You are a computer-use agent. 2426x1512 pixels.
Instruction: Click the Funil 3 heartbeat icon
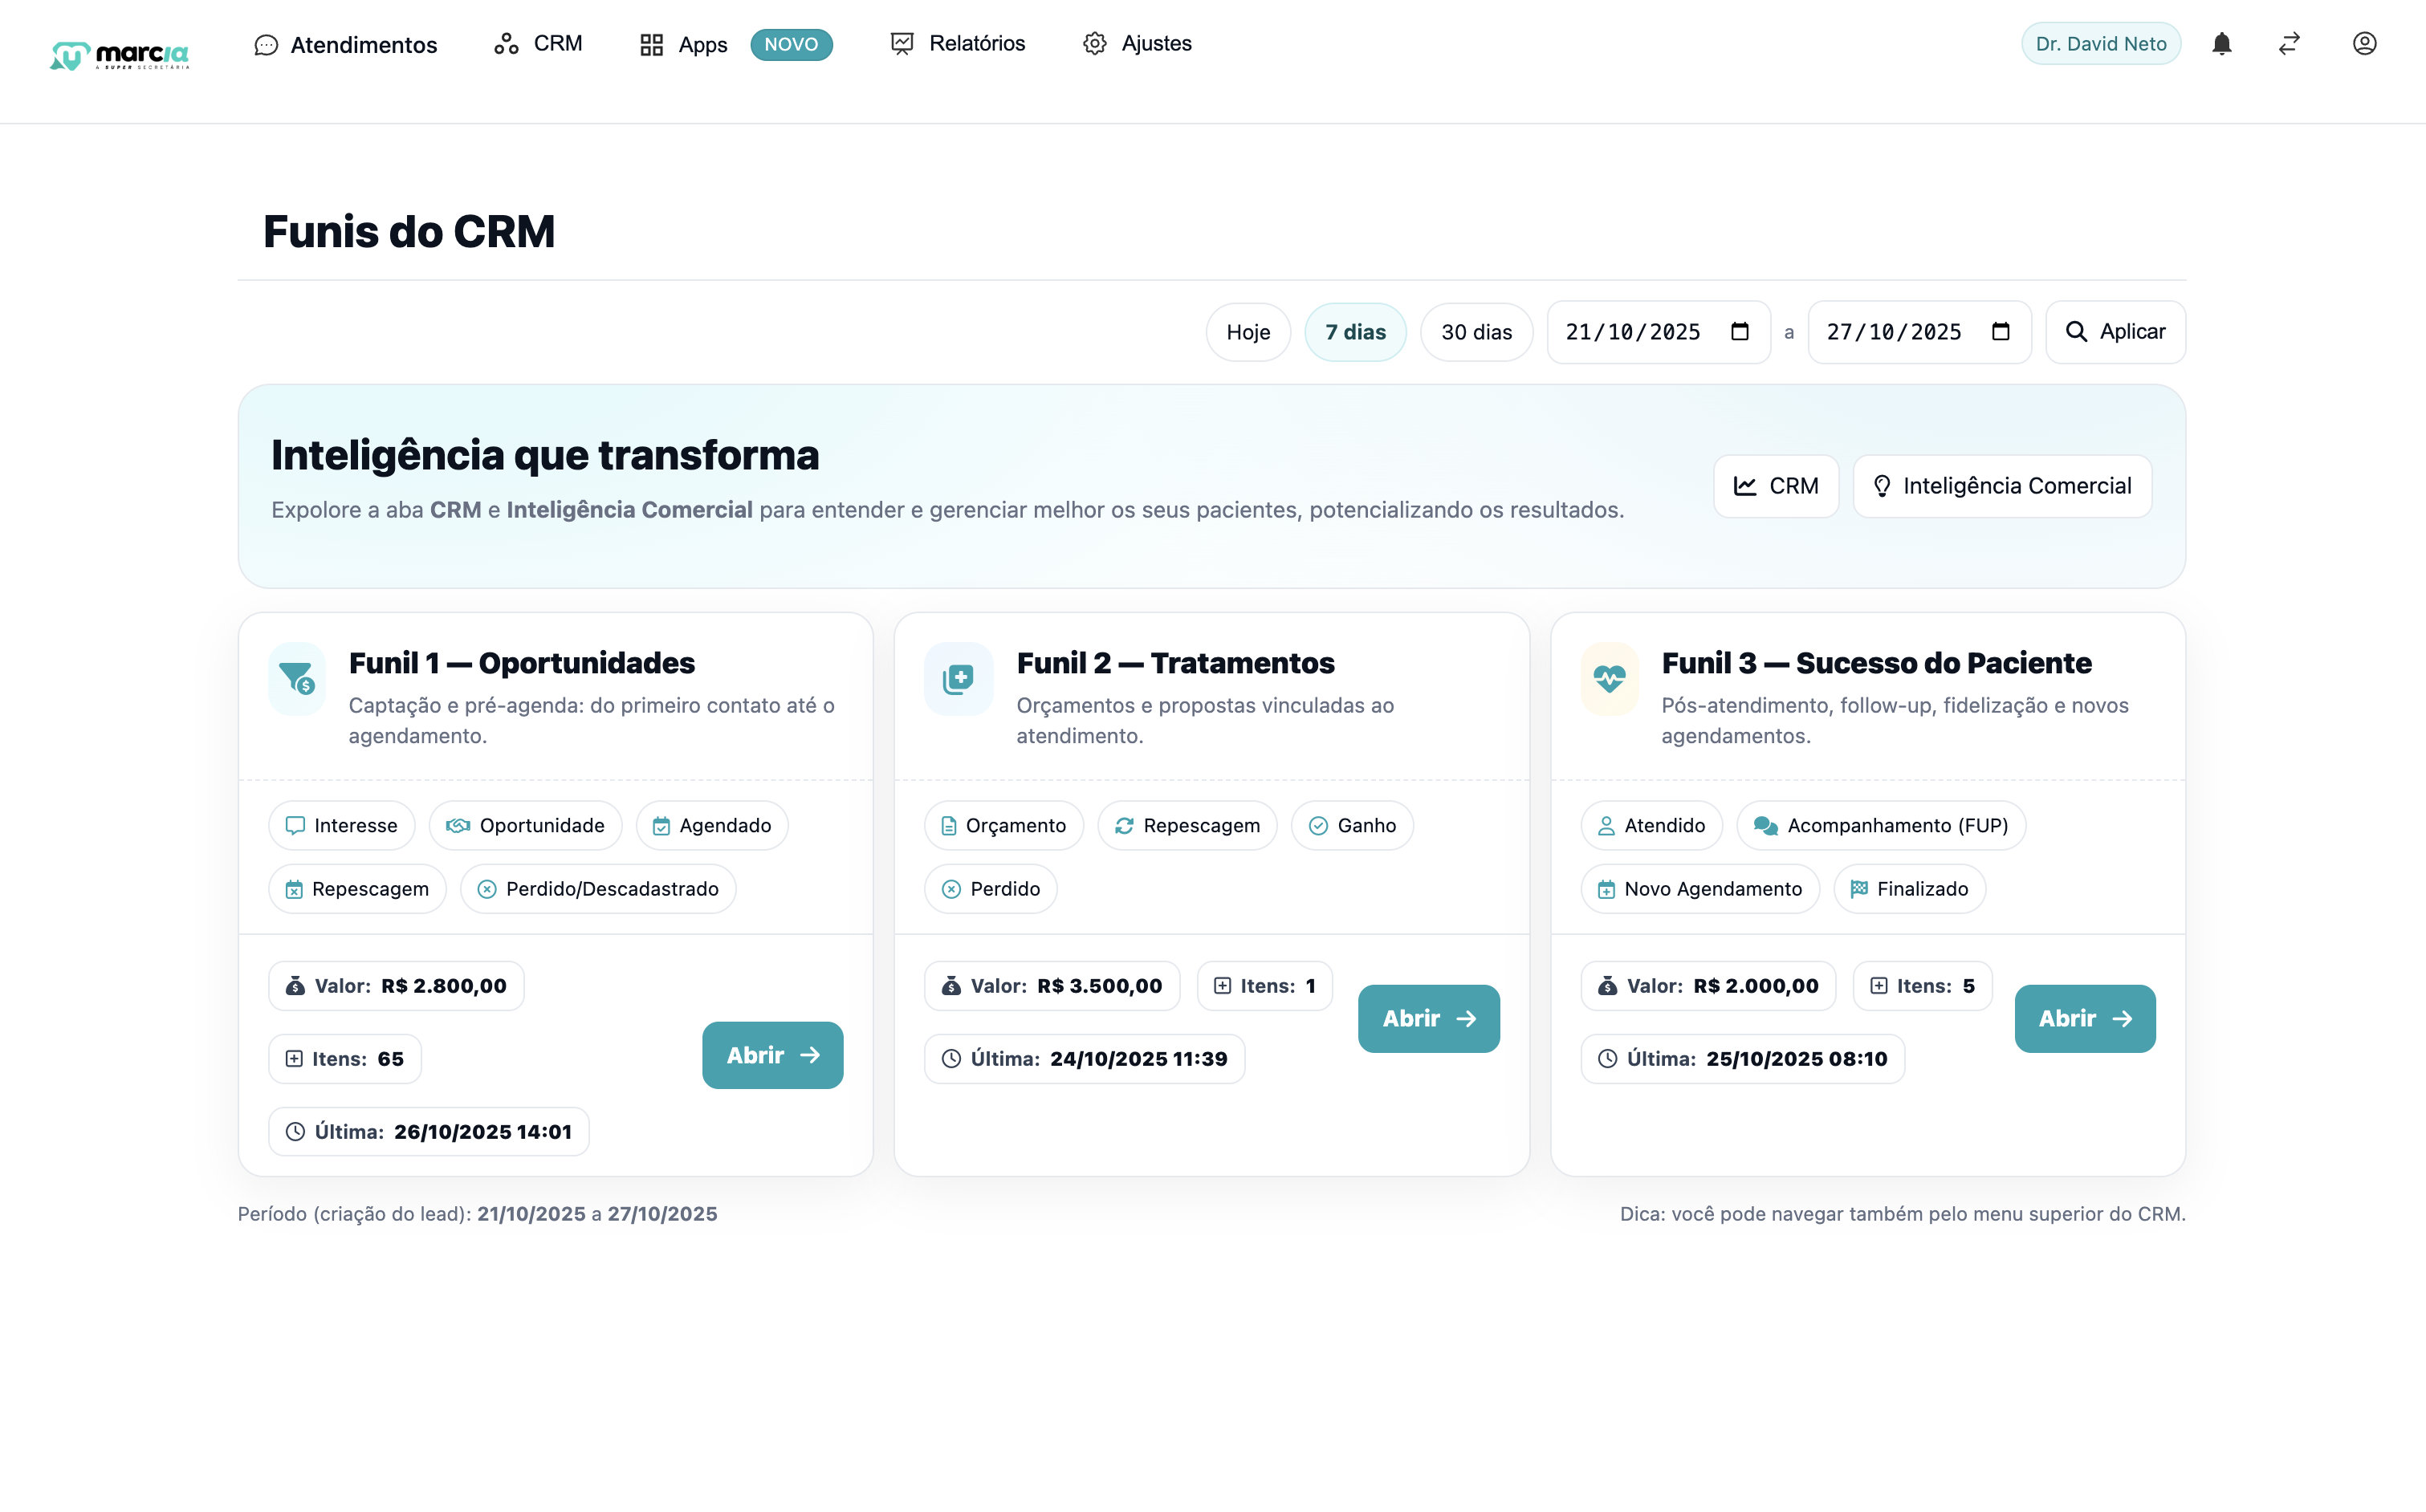1609,679
